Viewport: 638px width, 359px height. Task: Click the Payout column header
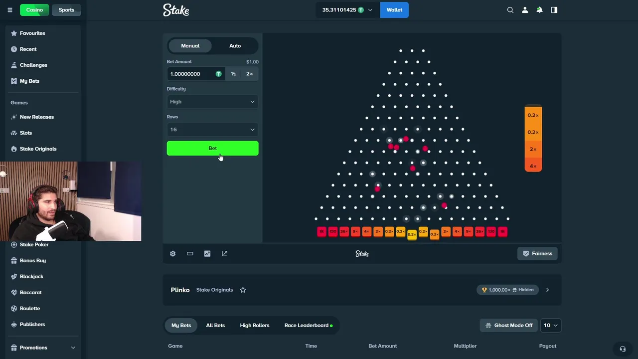[548, 346]
